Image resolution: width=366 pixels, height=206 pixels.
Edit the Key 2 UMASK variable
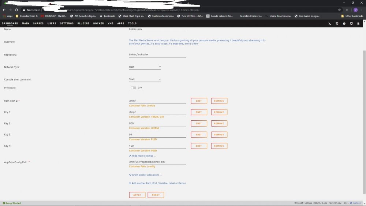199,123
